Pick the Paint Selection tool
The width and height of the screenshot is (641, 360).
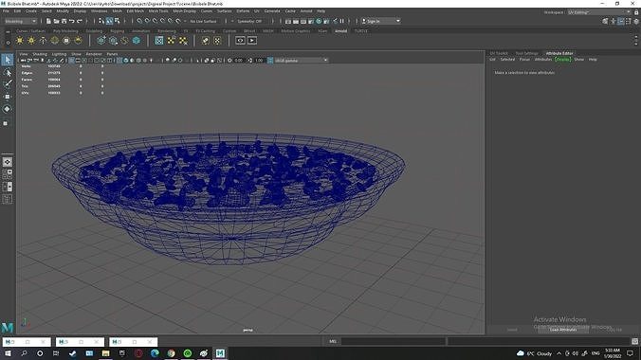8,84
